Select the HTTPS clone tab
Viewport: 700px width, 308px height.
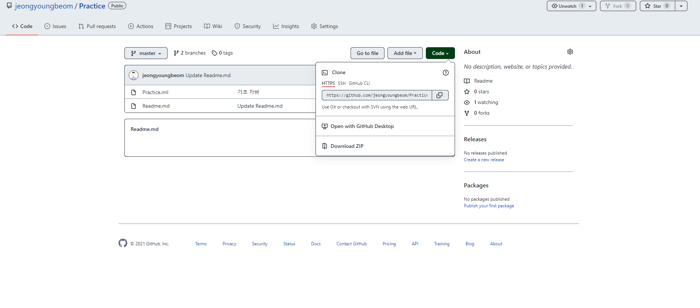pyautogui.click(x=328, y=83)
